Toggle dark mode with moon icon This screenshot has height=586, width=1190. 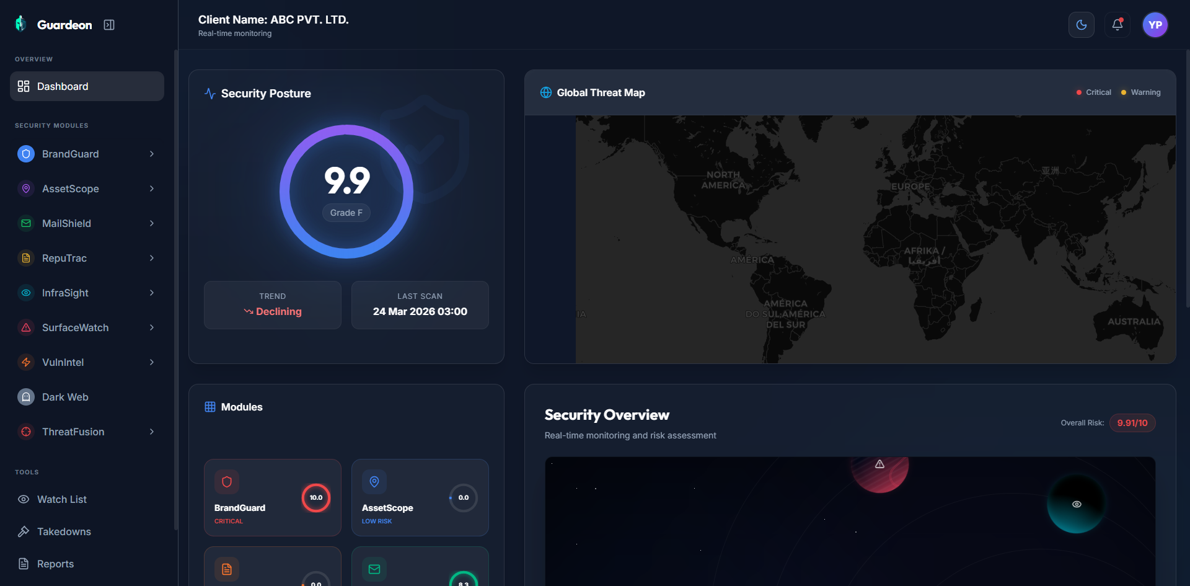coord(1082,25)
